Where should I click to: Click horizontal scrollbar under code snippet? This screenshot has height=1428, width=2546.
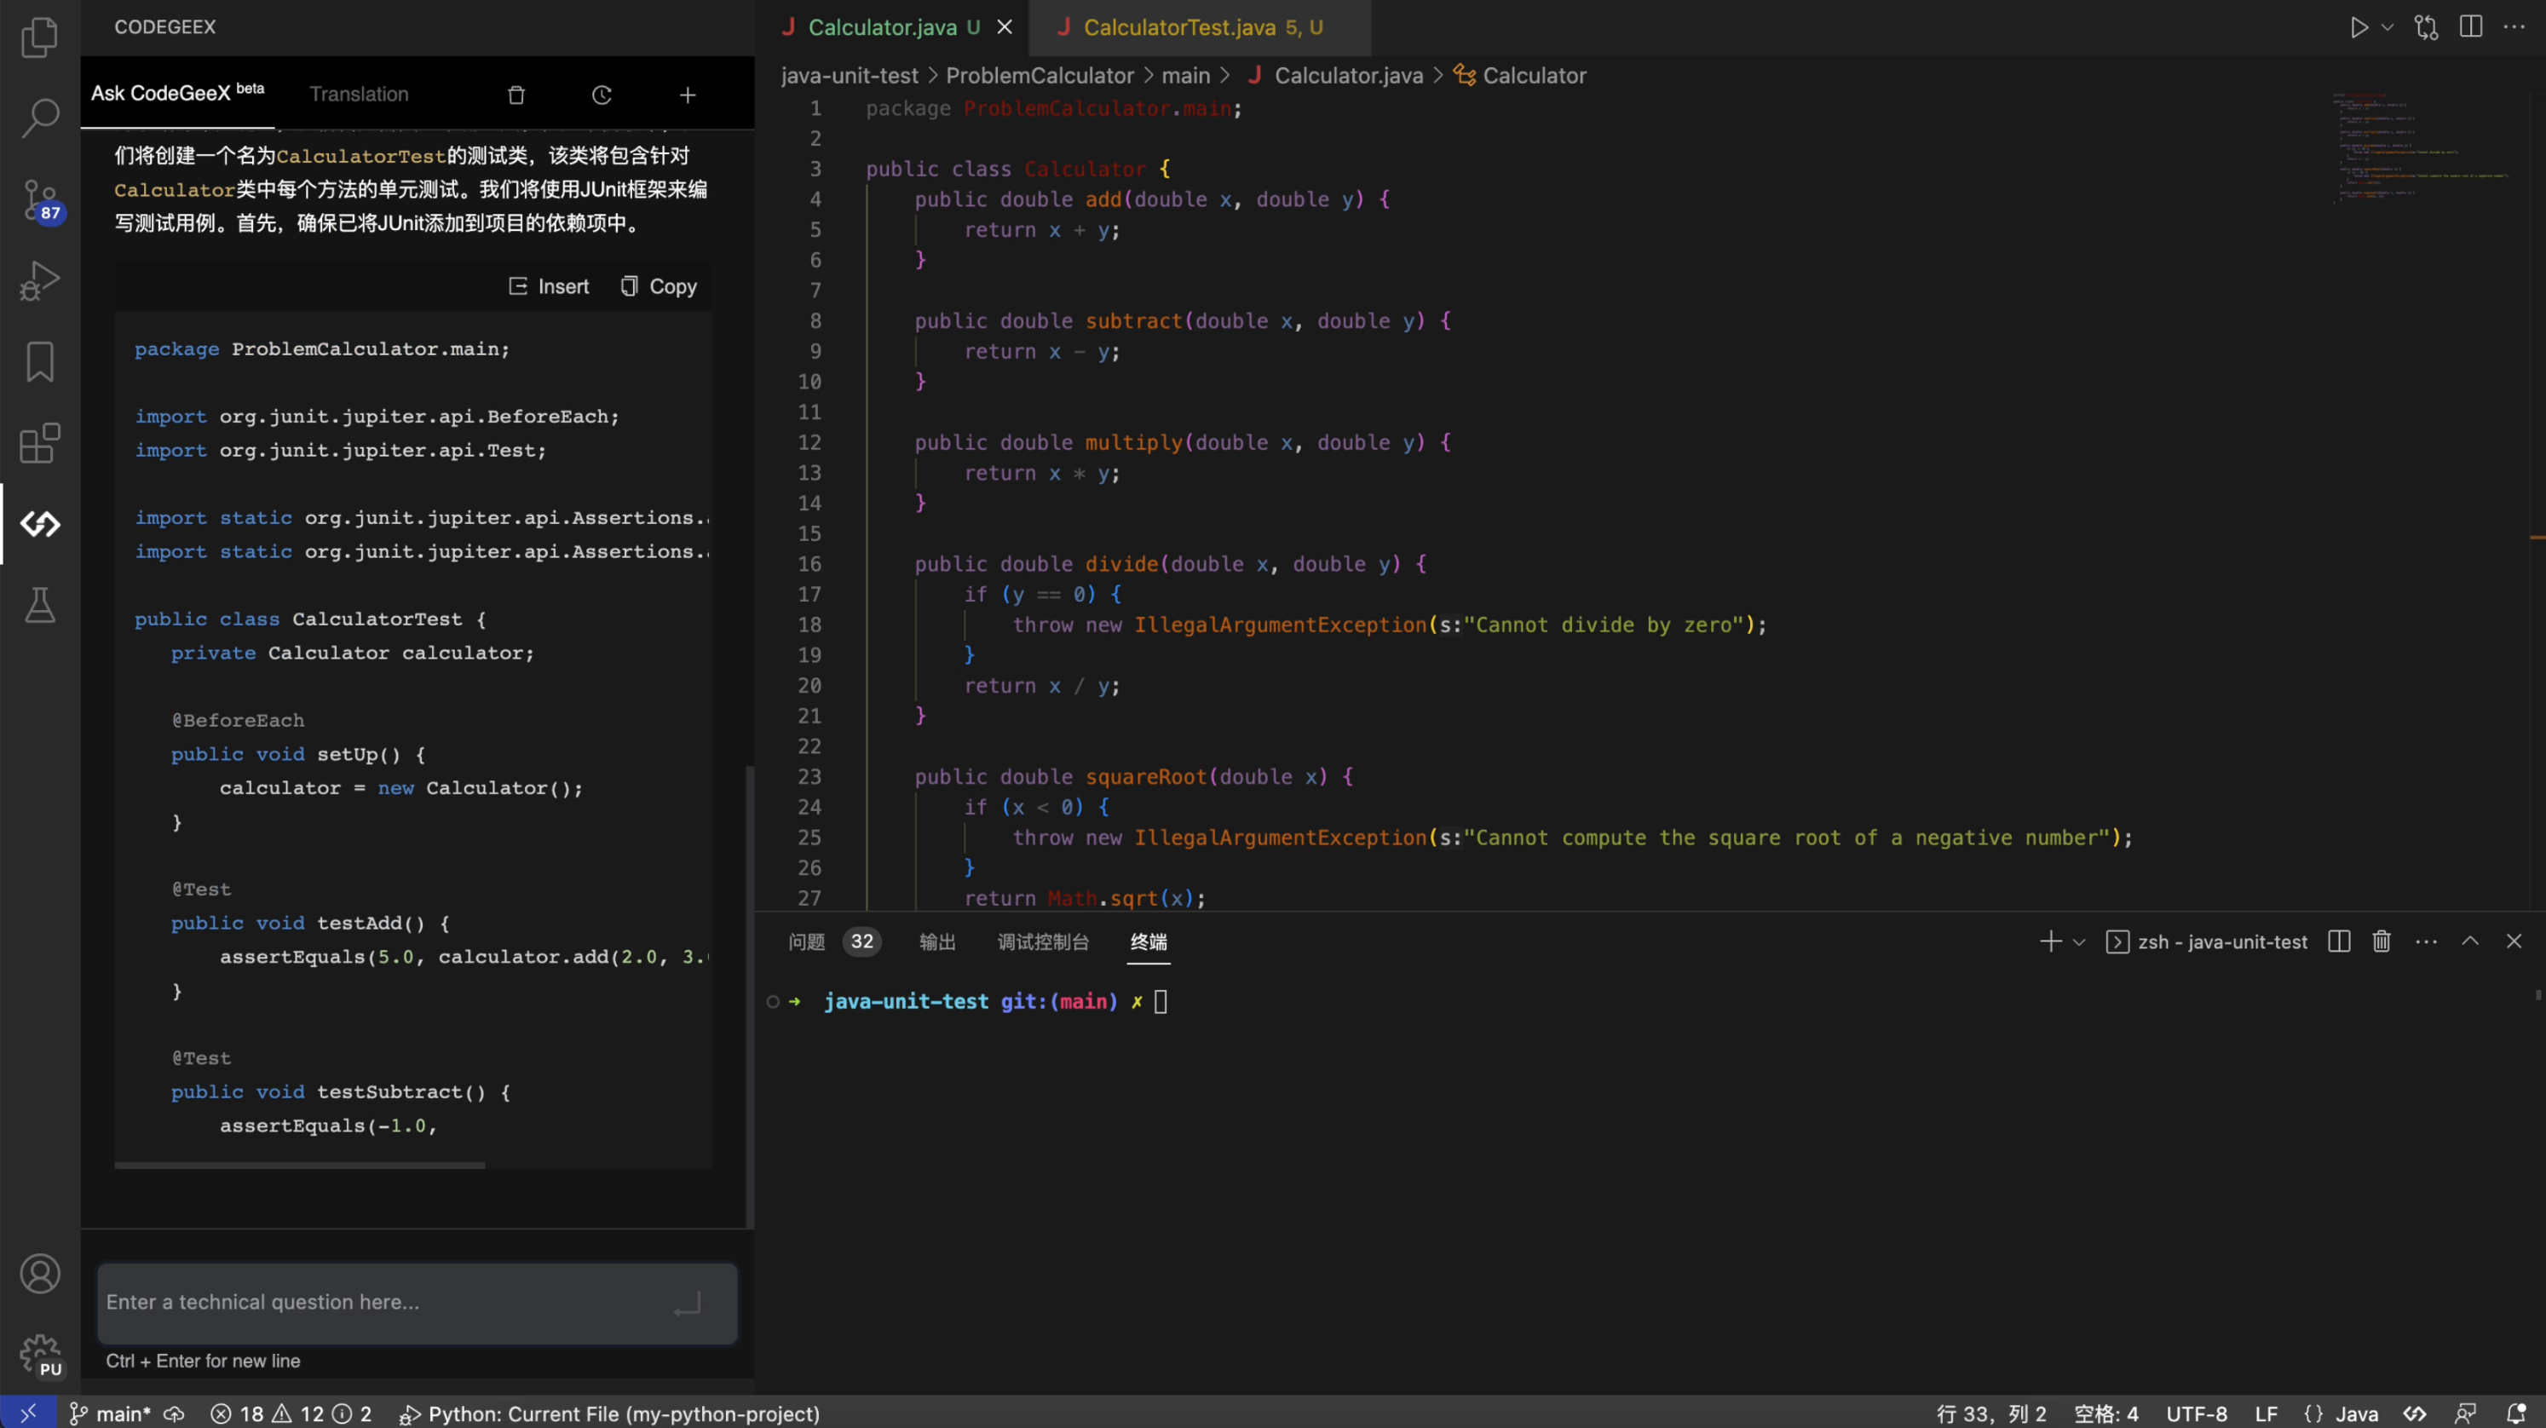click(x=299, y=1165)
